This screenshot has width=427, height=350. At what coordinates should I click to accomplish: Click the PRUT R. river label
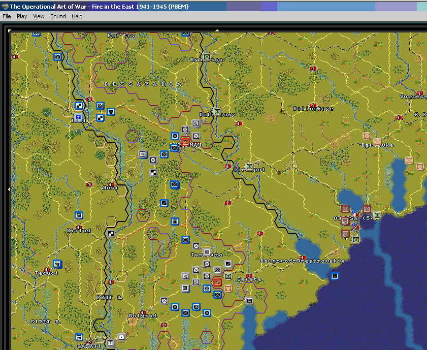tap(110, 298)
